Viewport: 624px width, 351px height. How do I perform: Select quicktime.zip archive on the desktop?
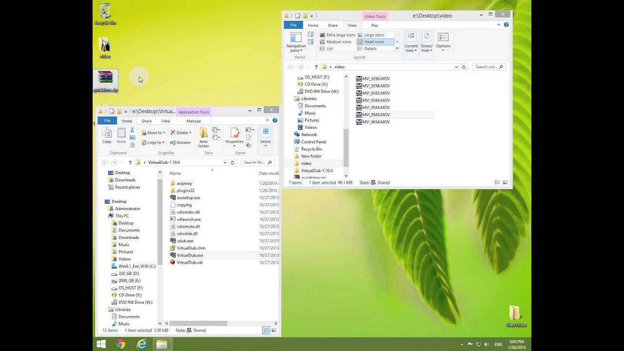tap(105, 81)
